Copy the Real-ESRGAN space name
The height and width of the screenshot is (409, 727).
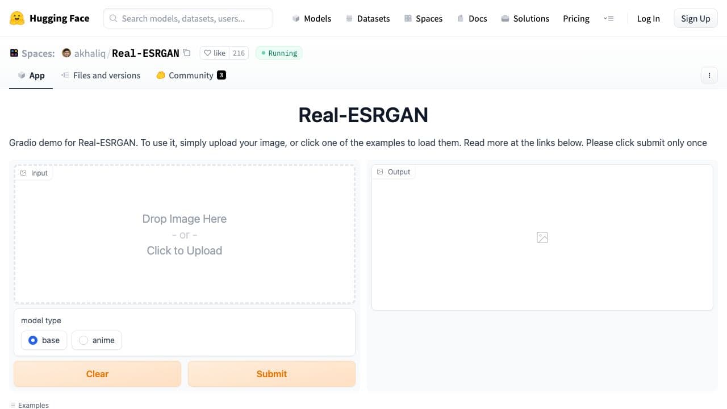187,52
